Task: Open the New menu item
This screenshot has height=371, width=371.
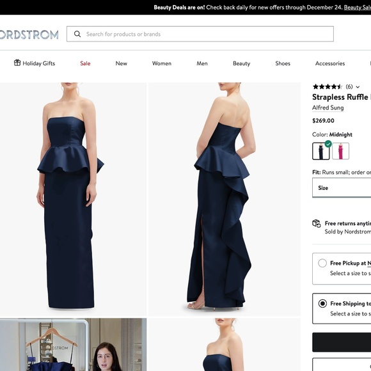Action: click(x=121, y=63)
